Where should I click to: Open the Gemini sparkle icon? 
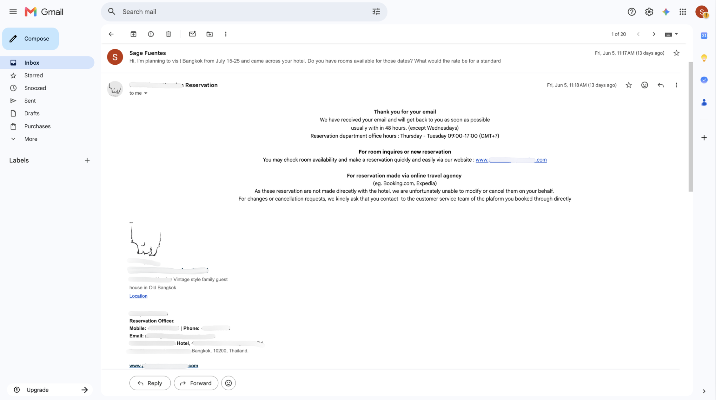click(x=666, y=12)
